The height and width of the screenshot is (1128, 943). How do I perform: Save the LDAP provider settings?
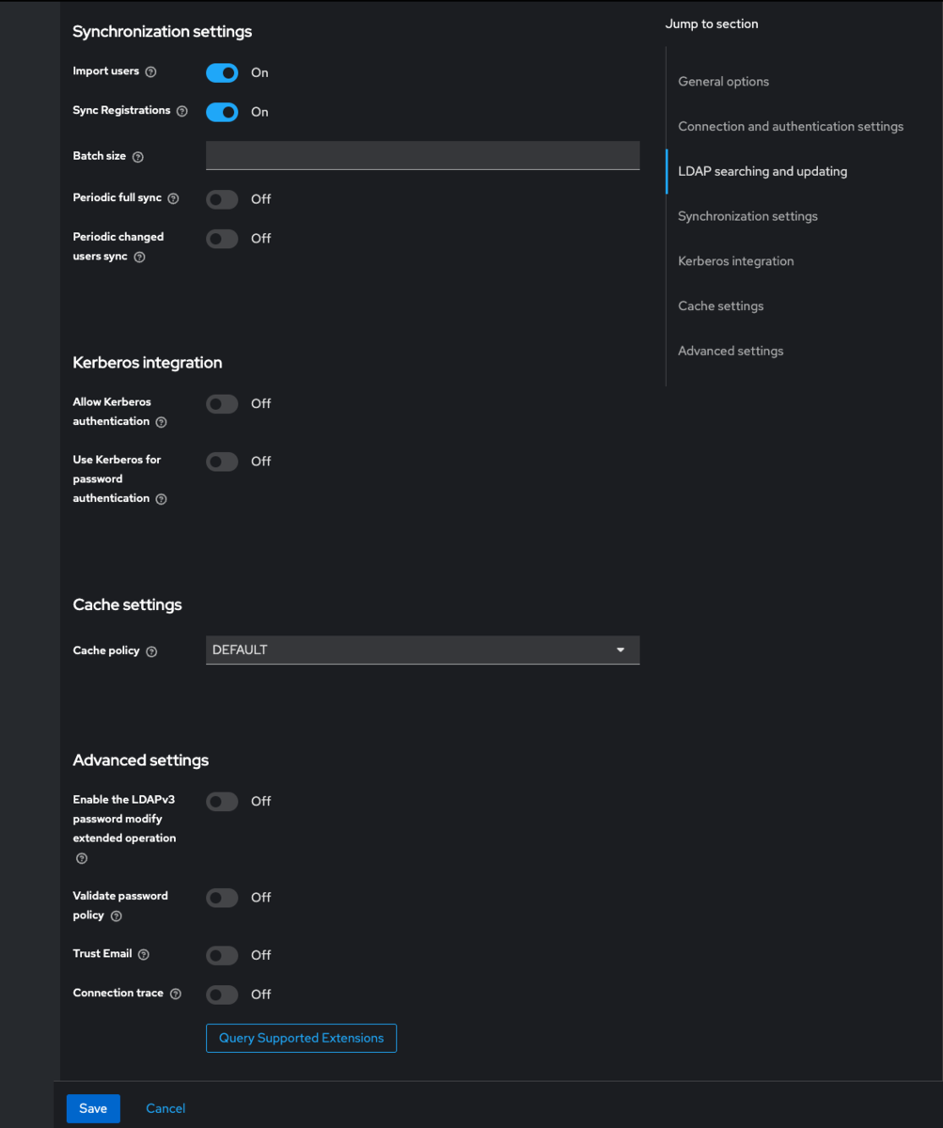93,1108
